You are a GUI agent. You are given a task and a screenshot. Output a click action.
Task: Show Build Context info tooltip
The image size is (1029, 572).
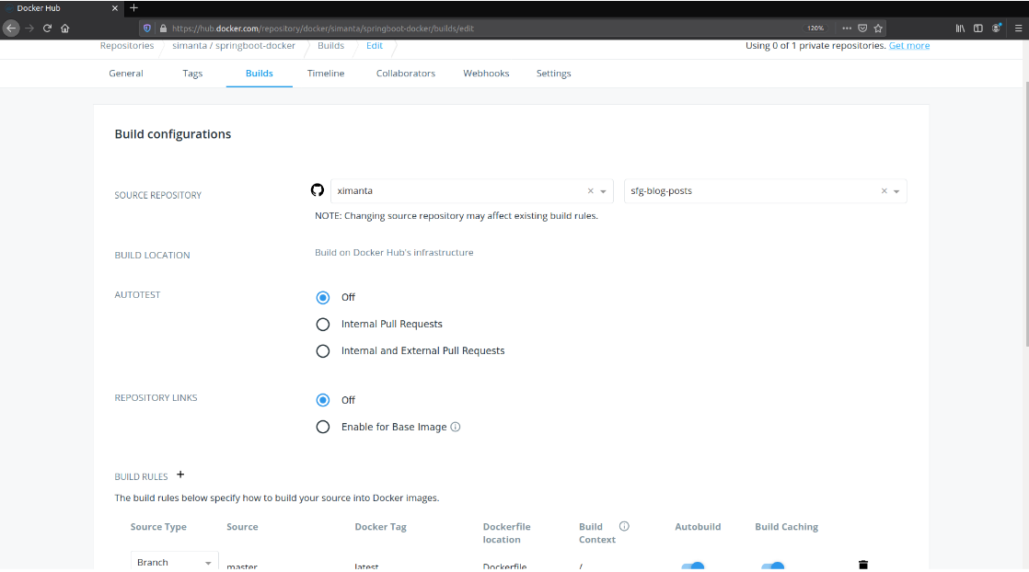[624, 526]
